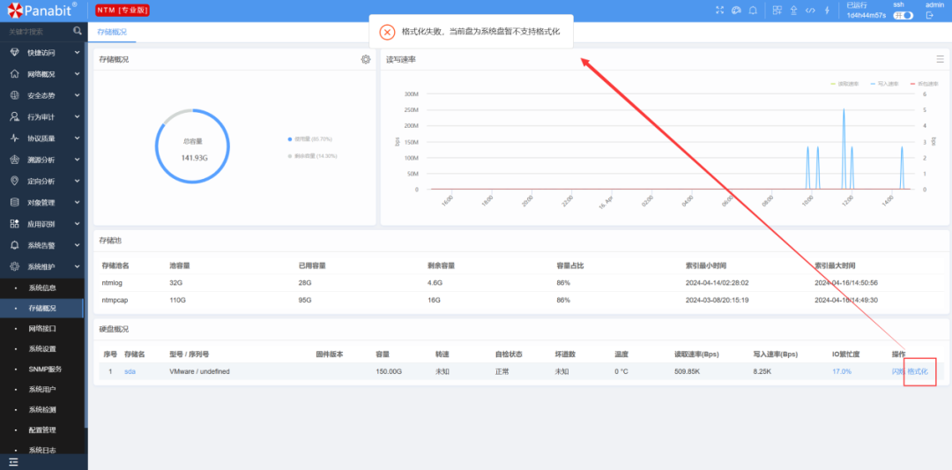Viewport: 952px width, 470px height.
Task: Select the 存储概况 page tab
Action: (x=112, y=32)
